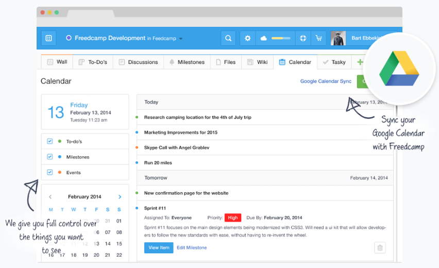Open the shopping cart icon
439x268 pixels.
point(318,38)
